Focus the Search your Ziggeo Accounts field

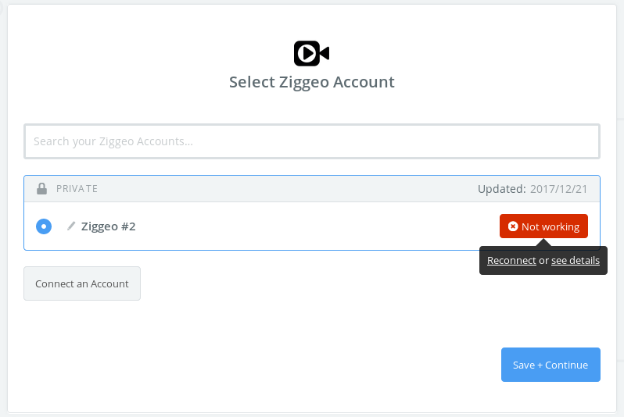(x=312, y=141)
